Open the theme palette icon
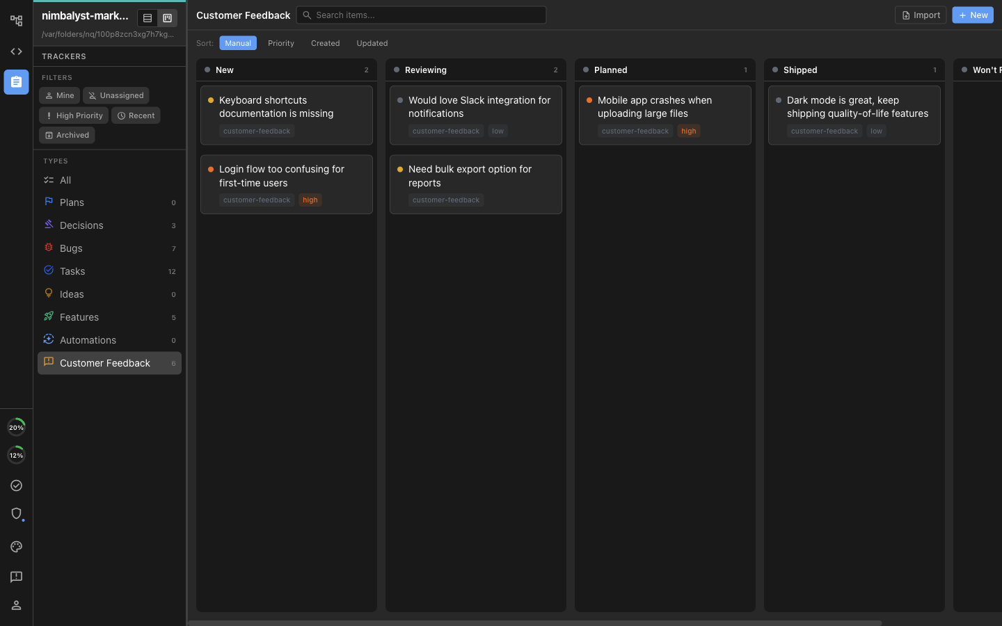Image resolution: width=1002 pixels, height=626 pixels. point(16,547)
